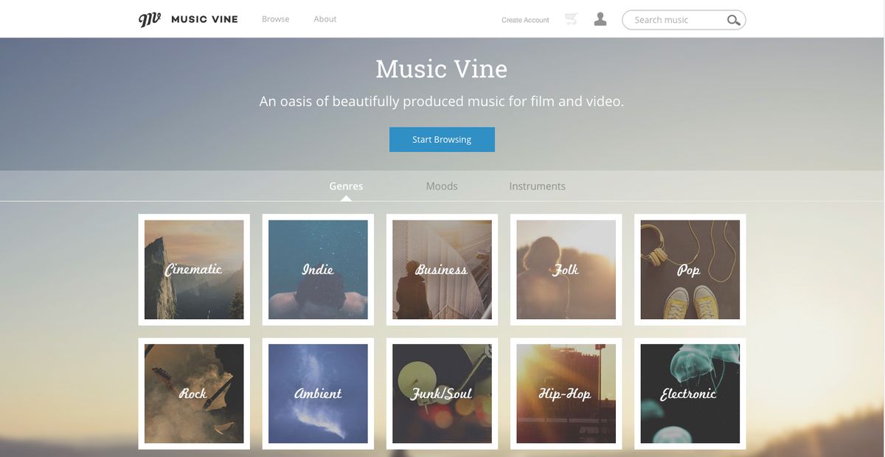Click the Music Vine logo icon

148,18
